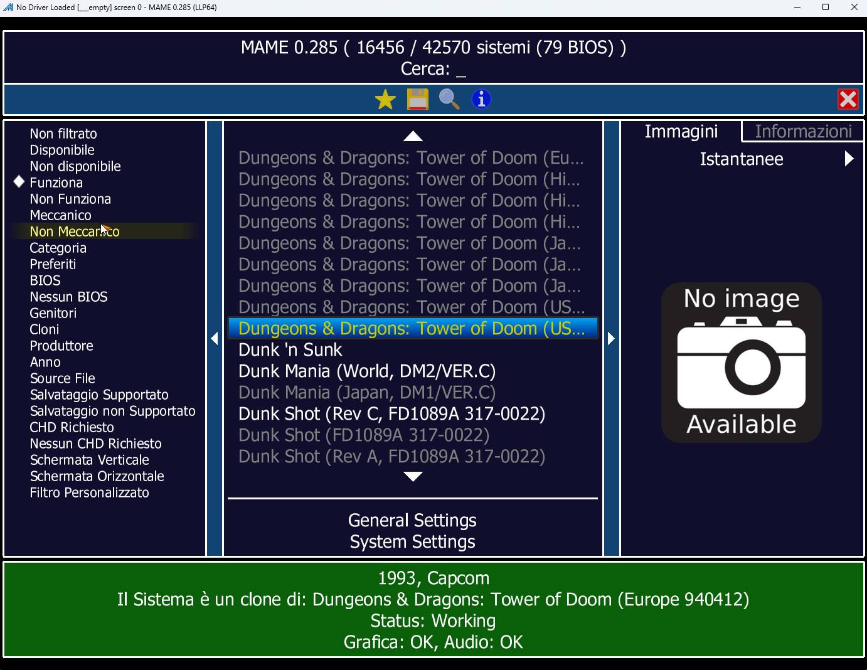Image resolution: width=867 pixels, height=670 pixels.
Task: Select Salvataggio Supportato filter
Action: (99, 395)
